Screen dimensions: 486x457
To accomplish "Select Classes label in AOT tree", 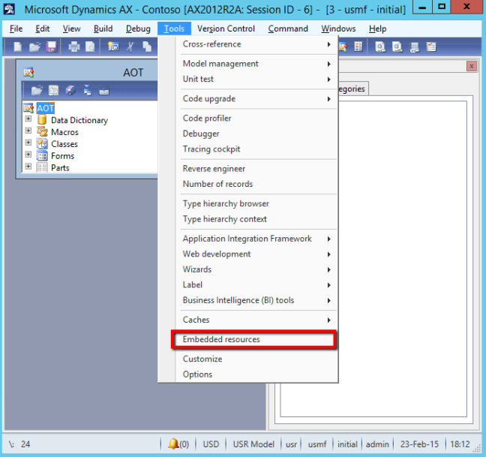I will coord(64,144).
